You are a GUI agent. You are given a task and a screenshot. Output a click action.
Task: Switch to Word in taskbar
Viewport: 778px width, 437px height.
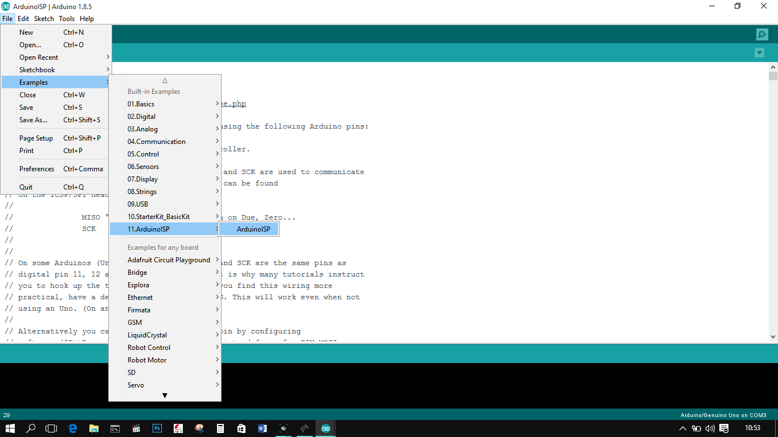tap(263, 428)
